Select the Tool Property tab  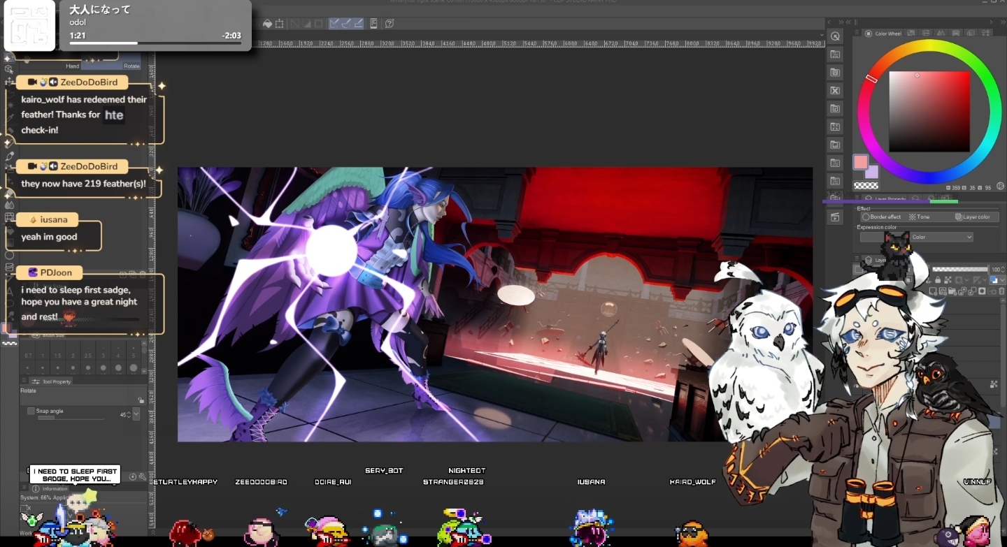click(x=51, y=381)
